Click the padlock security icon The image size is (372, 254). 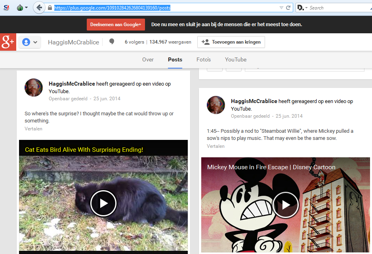pyautogui.click(x=50, y=8)
